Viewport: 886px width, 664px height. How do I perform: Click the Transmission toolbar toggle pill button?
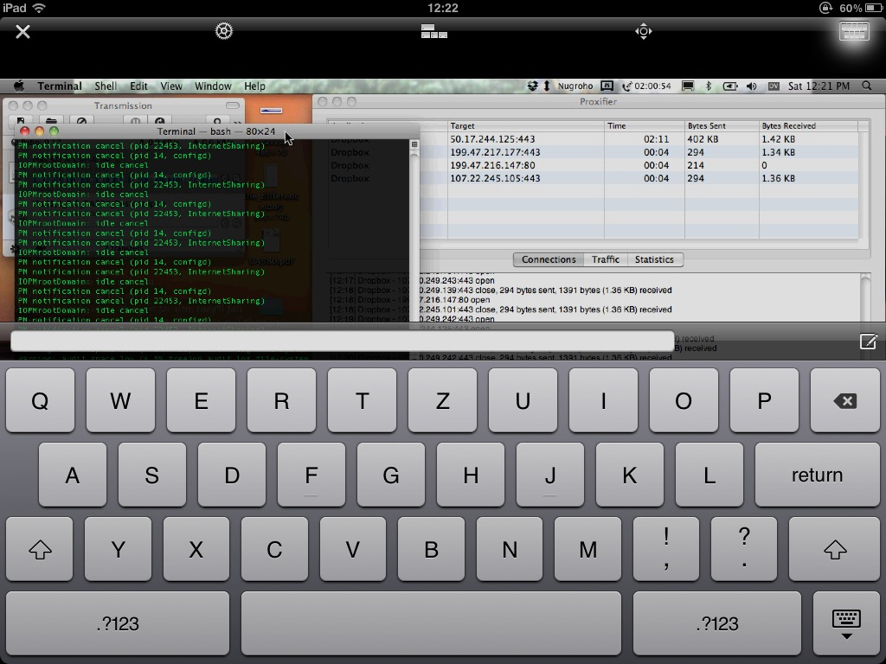click(x=232, y=105)
